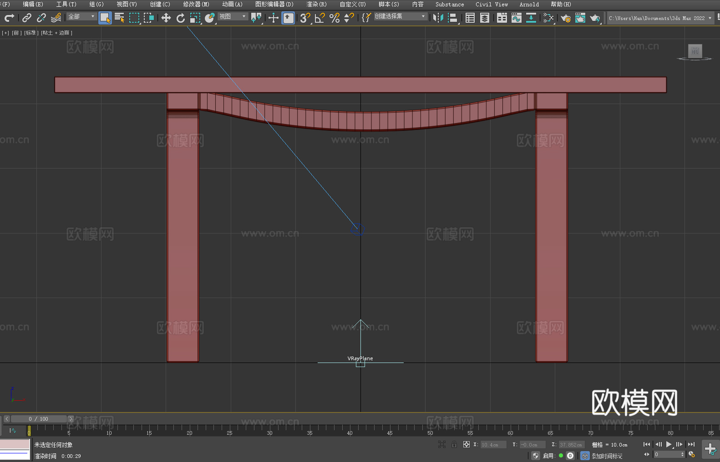Select the Scale tool

coord(195,18)
